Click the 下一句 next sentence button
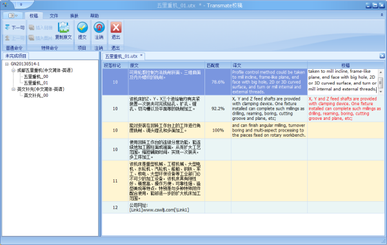Viewport: 387px width, 245px height. point(15,27)
